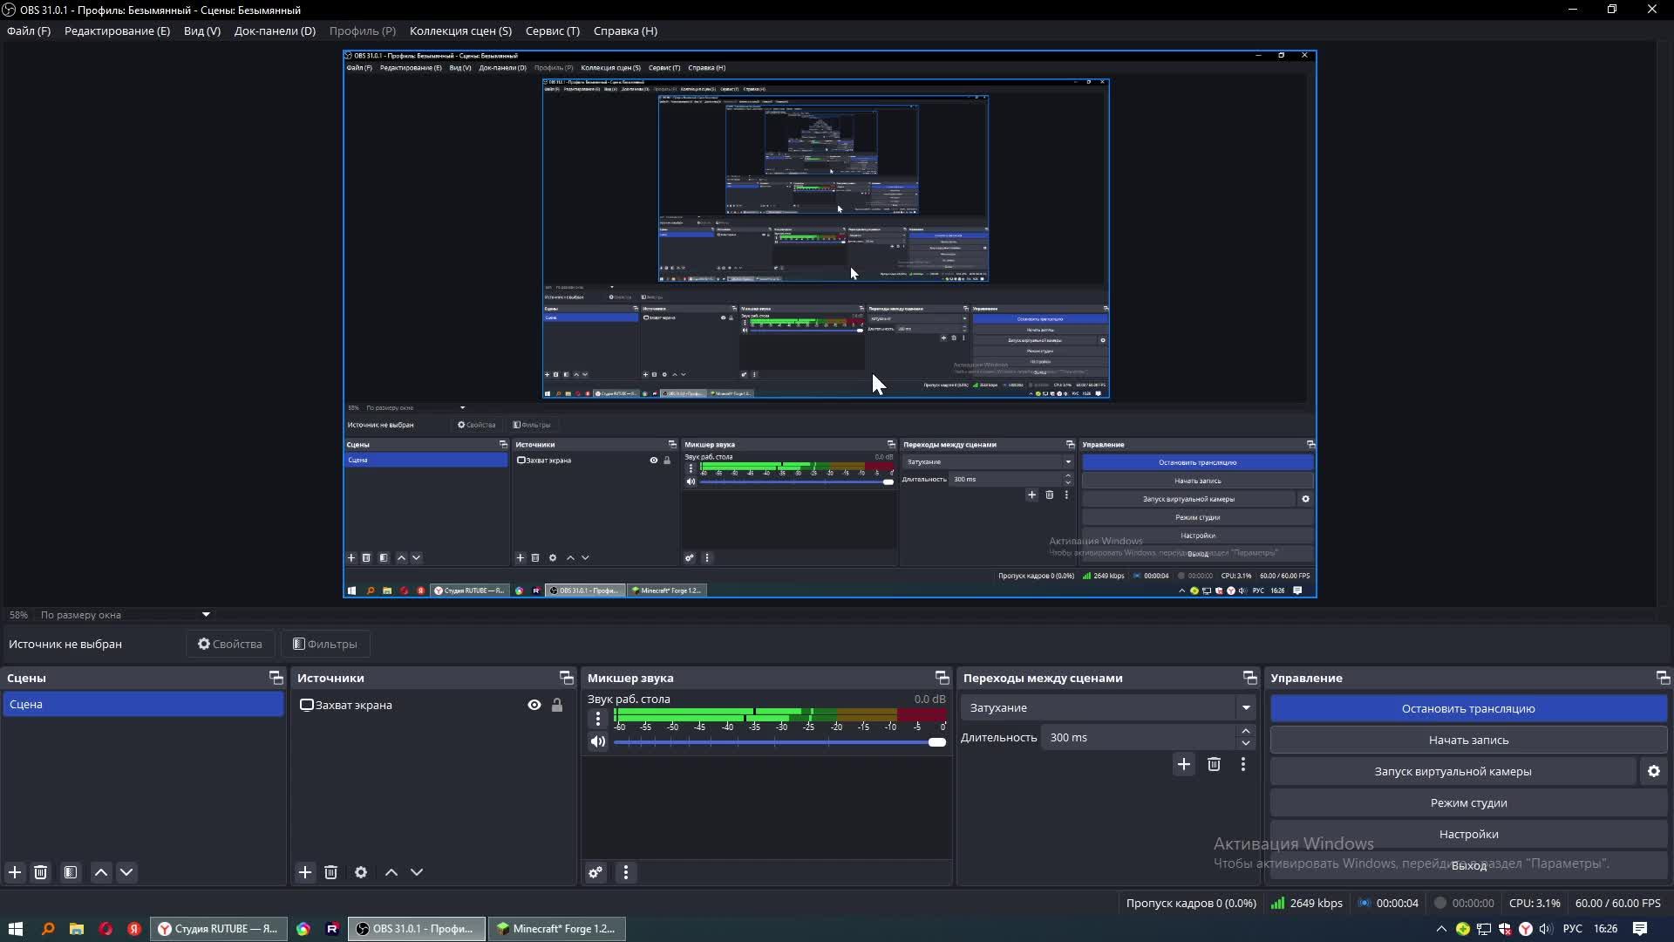Click the 300 ms duration field

coord(1139,737)
